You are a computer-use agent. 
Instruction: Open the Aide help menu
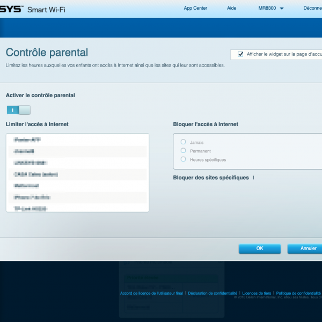[231, 8]
